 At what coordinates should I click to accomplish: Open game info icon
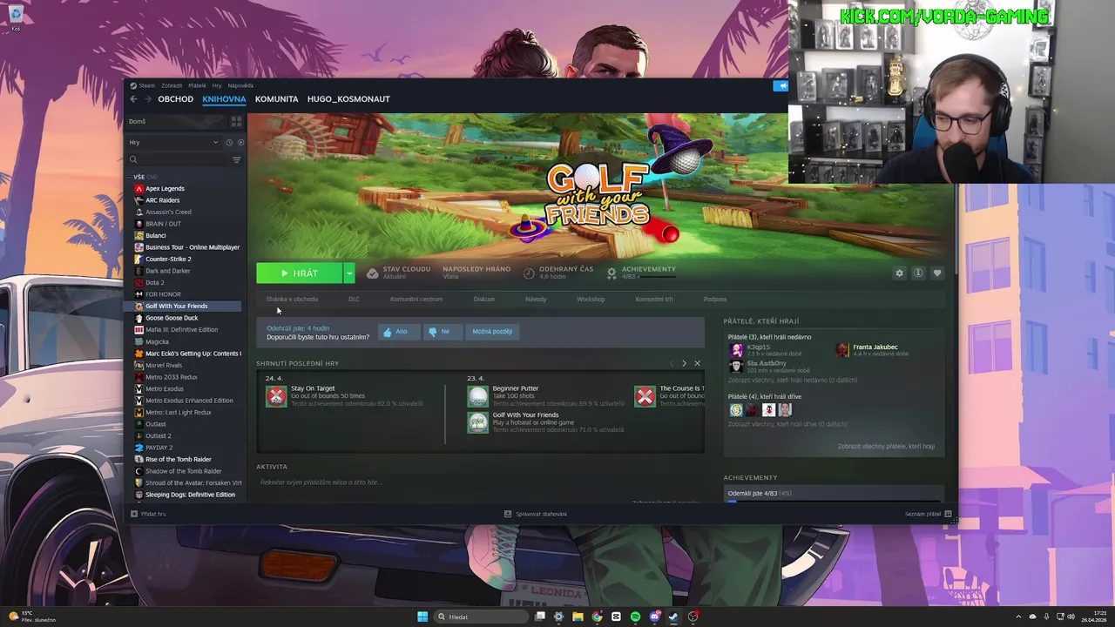pyautogui.click(x=918, y=273)
